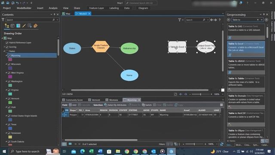The width and height of the screenshot is (275, 155).
Task: Open Geoprocessing pane options dropdown
Action: tap(261, 14)
